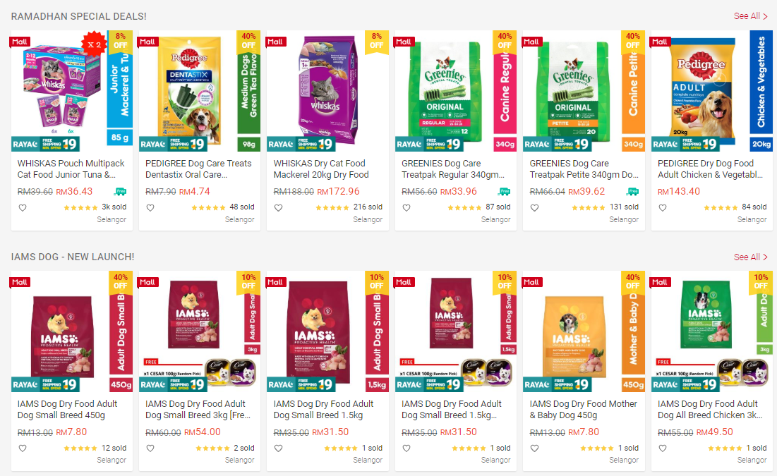This screenshot has height=476, width=777.
Task: Add PEDIGREE Adult Chicken & Vegetable to favorites
Action: pos(663,207)
